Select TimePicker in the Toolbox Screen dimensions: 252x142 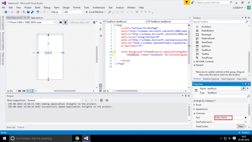207,58
